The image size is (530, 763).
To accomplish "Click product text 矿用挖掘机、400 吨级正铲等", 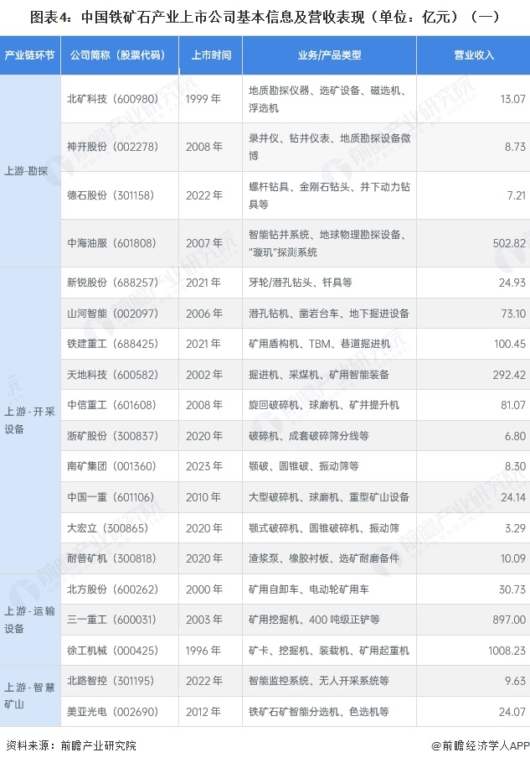I will pos(314,620).
